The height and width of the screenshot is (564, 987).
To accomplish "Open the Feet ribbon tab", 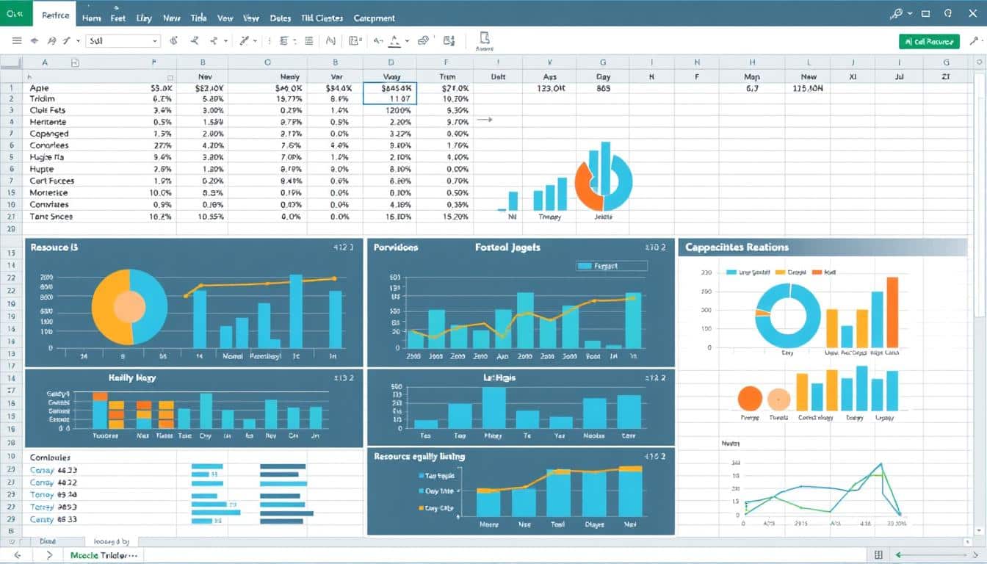I will 117,18.
